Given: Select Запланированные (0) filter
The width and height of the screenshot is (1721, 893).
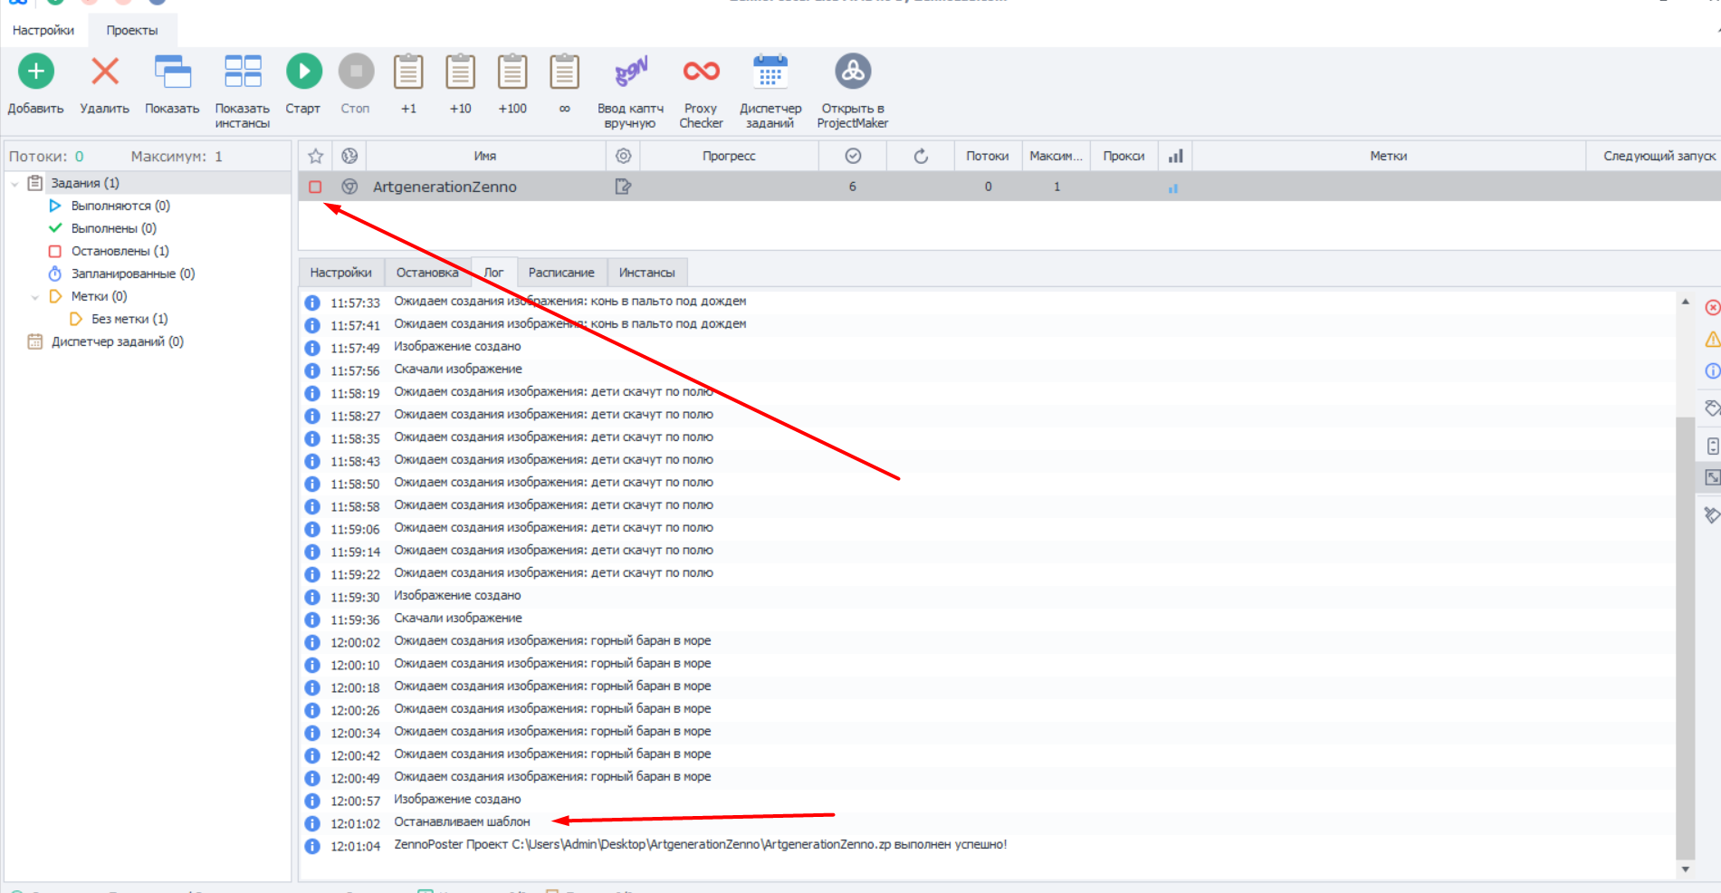Looking at the screenshot, I should click(133, 274).
